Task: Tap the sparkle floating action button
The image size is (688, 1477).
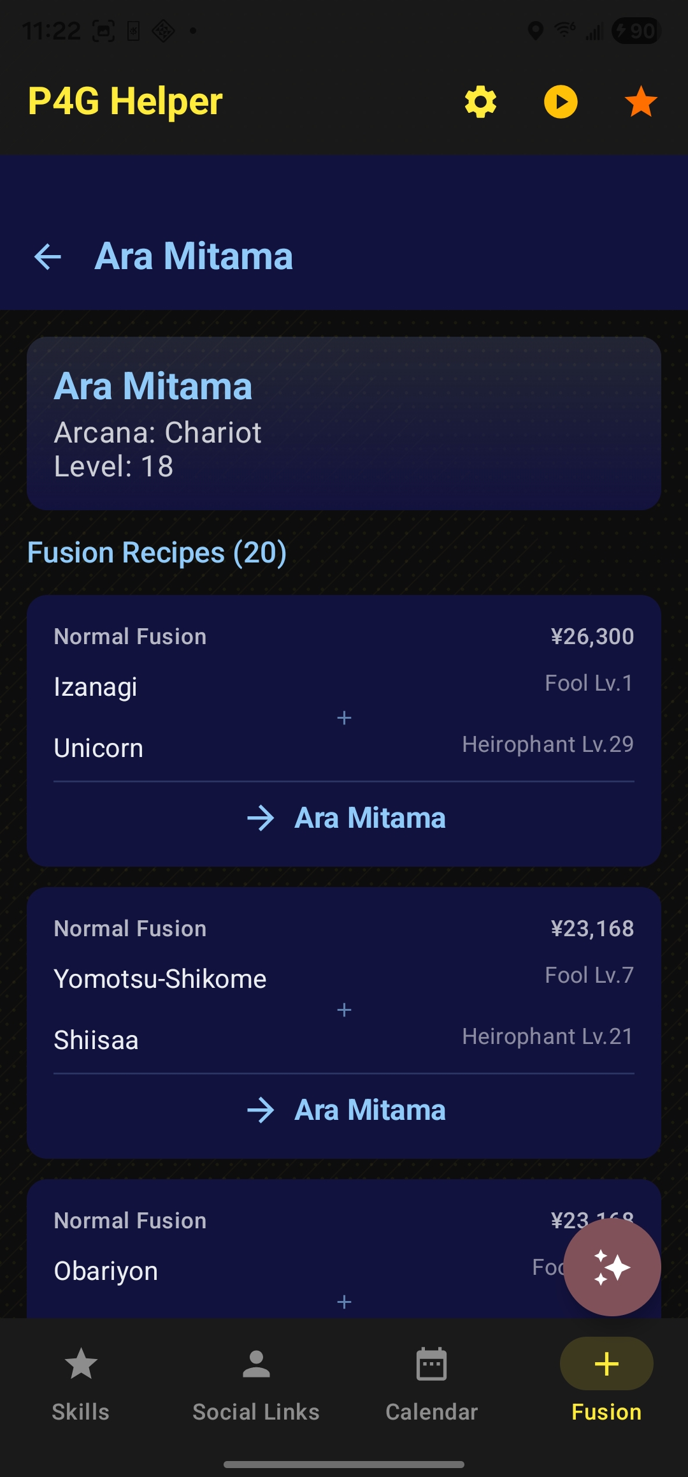Action: tap(612, 1267)
